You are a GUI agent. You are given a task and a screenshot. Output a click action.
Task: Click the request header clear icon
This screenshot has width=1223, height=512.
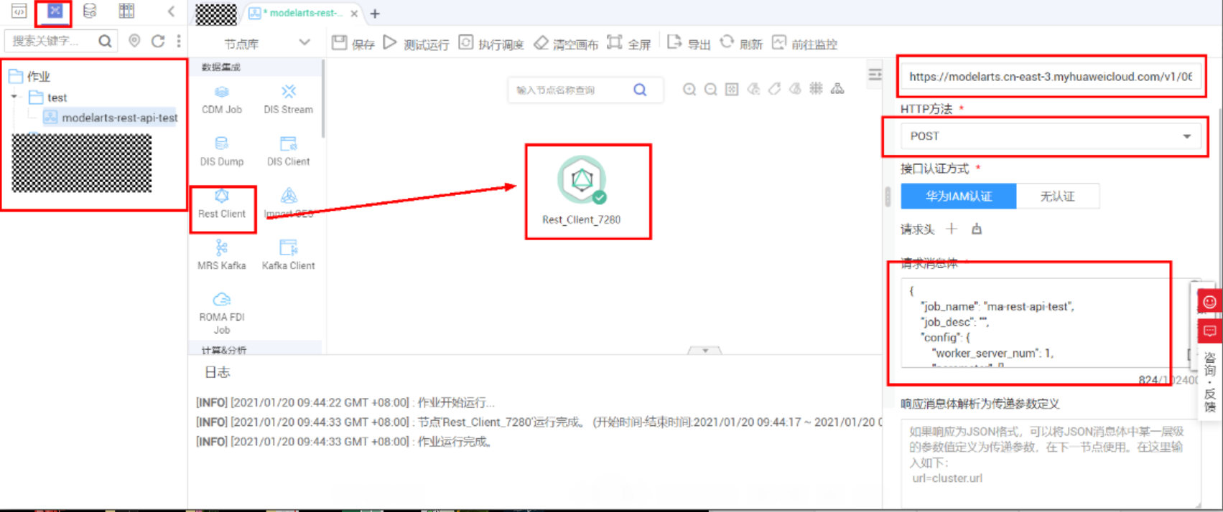click(977, 229)
